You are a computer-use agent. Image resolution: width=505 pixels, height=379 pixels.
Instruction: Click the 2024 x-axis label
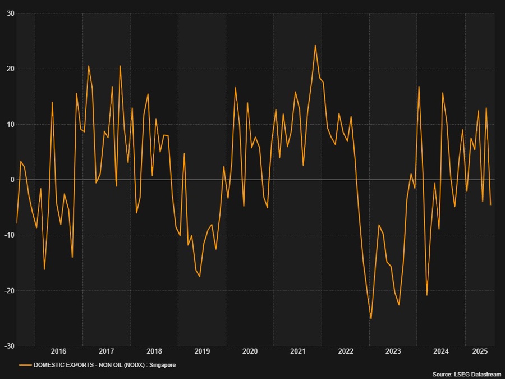[441, 351]
